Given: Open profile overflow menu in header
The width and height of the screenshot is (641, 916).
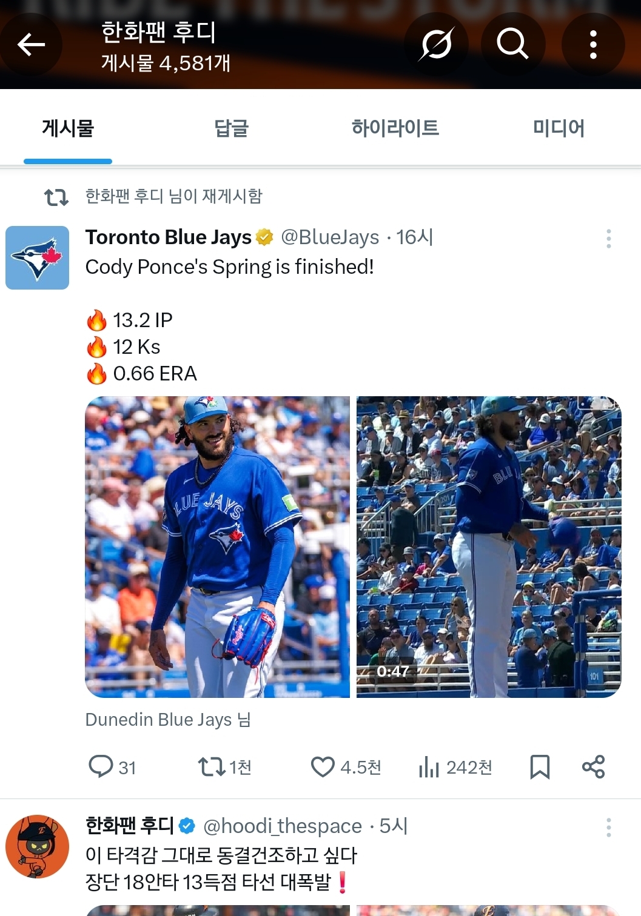Looking at the screenshot, I should [x=593, y=44].
